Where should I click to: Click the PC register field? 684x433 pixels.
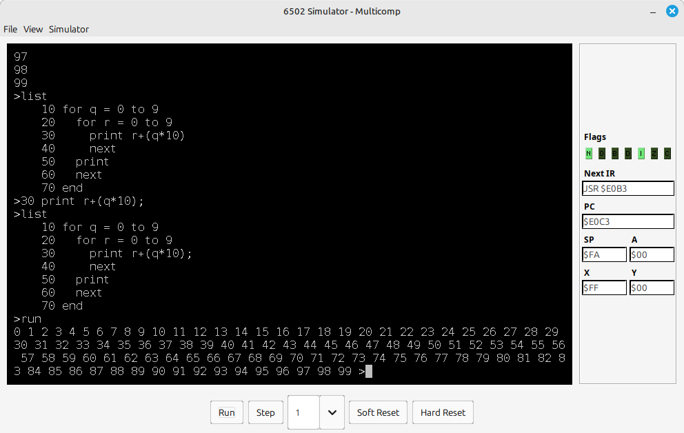point(628,221)
